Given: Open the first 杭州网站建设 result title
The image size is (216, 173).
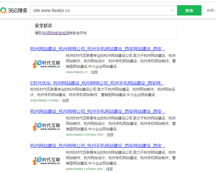Looking at the screenshot, I should click(x=98, y=49).
